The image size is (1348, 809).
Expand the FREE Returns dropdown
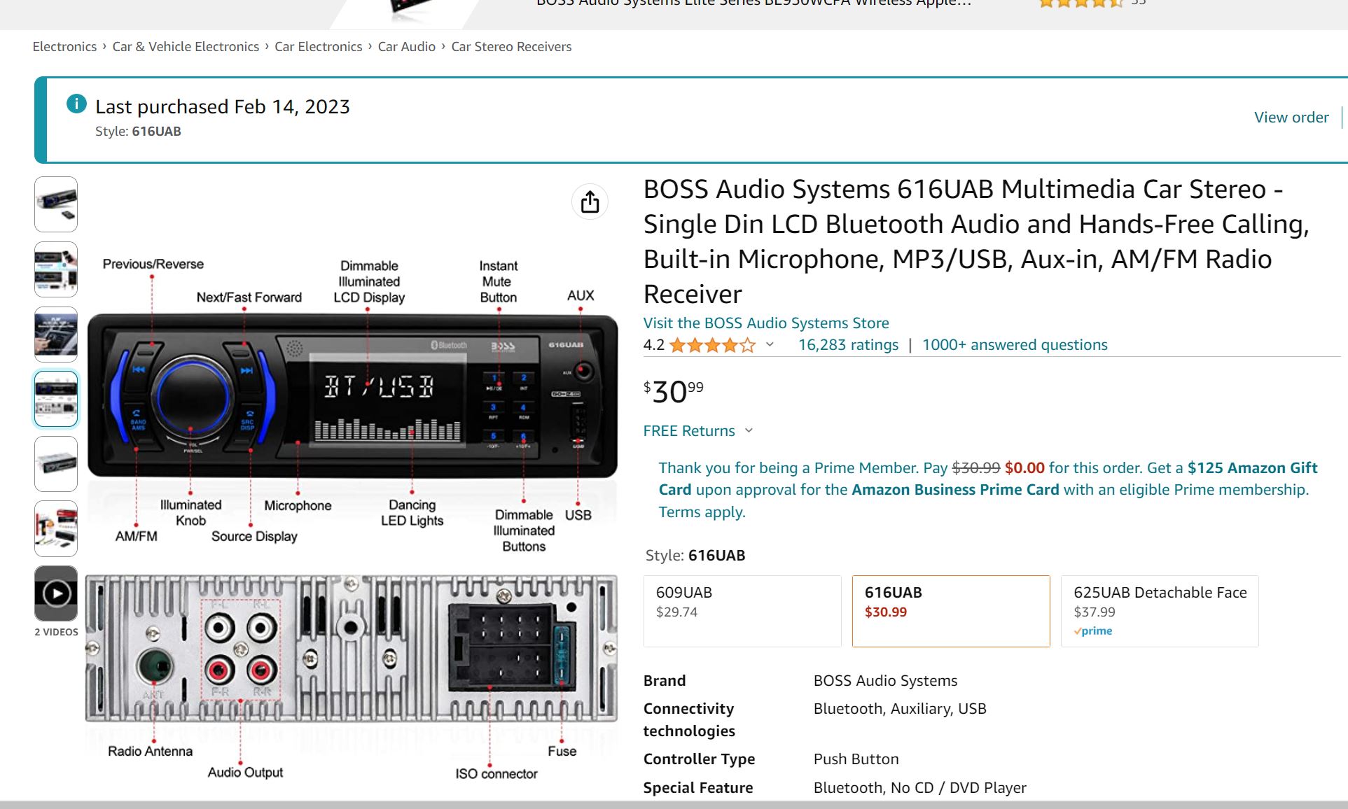tap(749, 430)
